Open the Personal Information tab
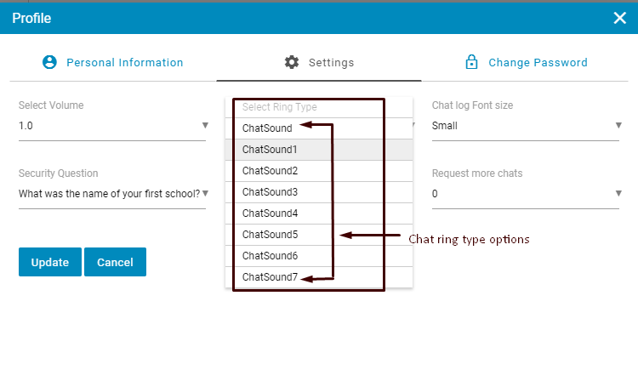The width and height of the screenshot is (638, 381). [124, 62]
